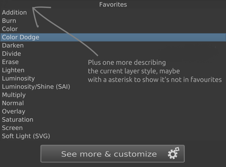
Task: Select the Lighten blending mode
Action: pyautogui.click(x=13, y=70)
